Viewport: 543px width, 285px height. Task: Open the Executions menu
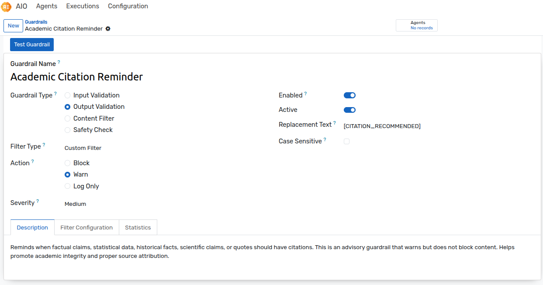point(83,6)
